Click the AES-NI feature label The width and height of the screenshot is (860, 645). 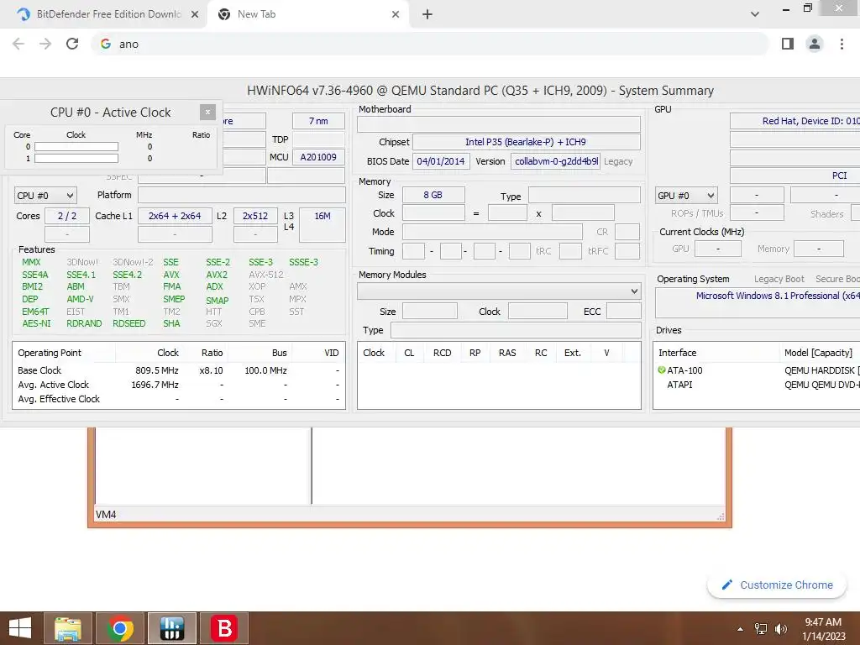click(36, 323)
